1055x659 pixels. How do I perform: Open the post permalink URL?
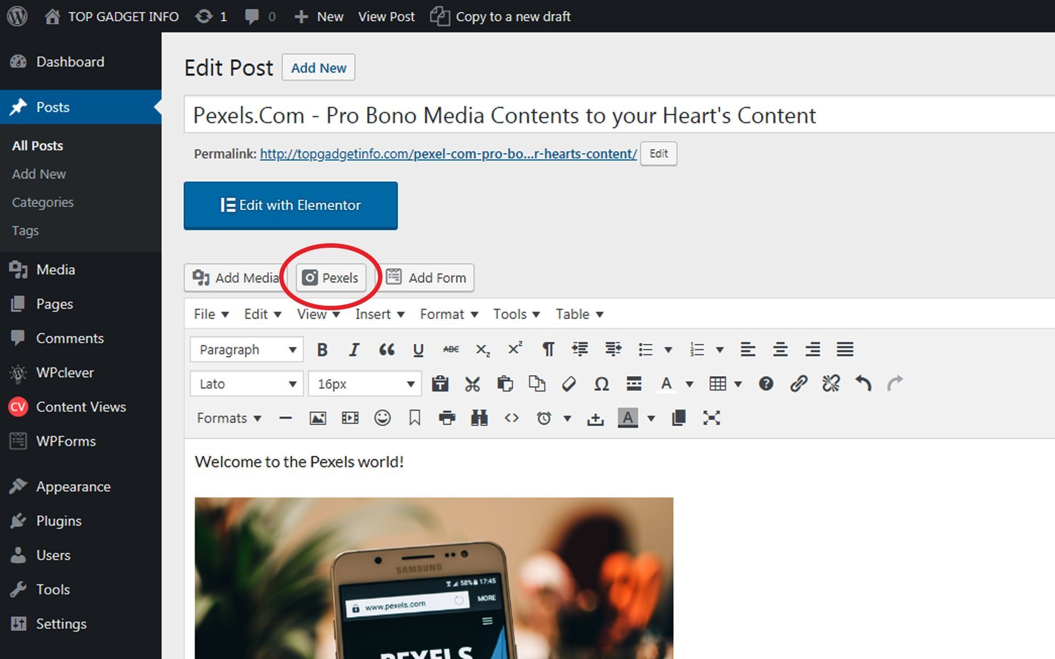pos(448,154)
